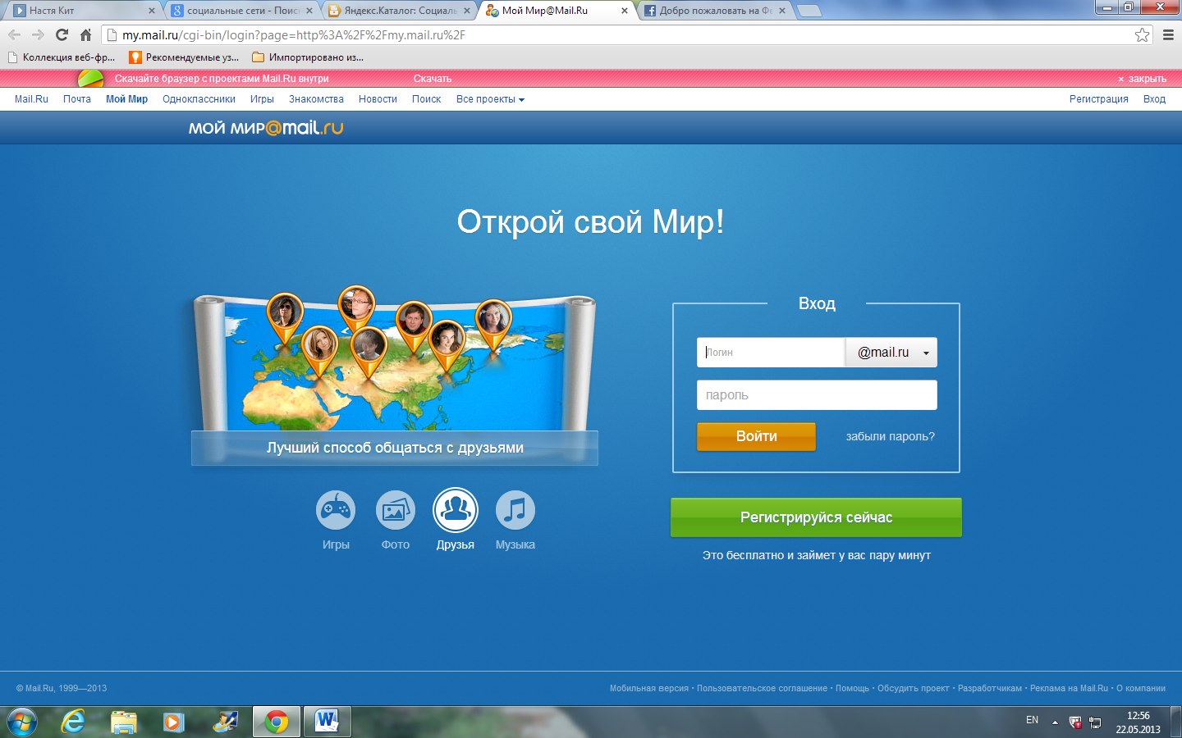Screen dimensions: 1182x738
Task: Open 'Почта' in the top navigation
Action: 77,99
